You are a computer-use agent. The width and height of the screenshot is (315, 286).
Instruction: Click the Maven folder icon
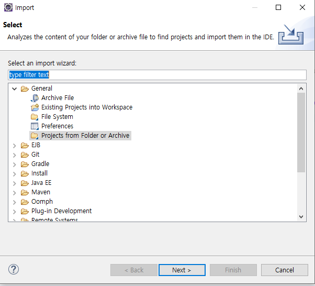(x=25, y=192)
